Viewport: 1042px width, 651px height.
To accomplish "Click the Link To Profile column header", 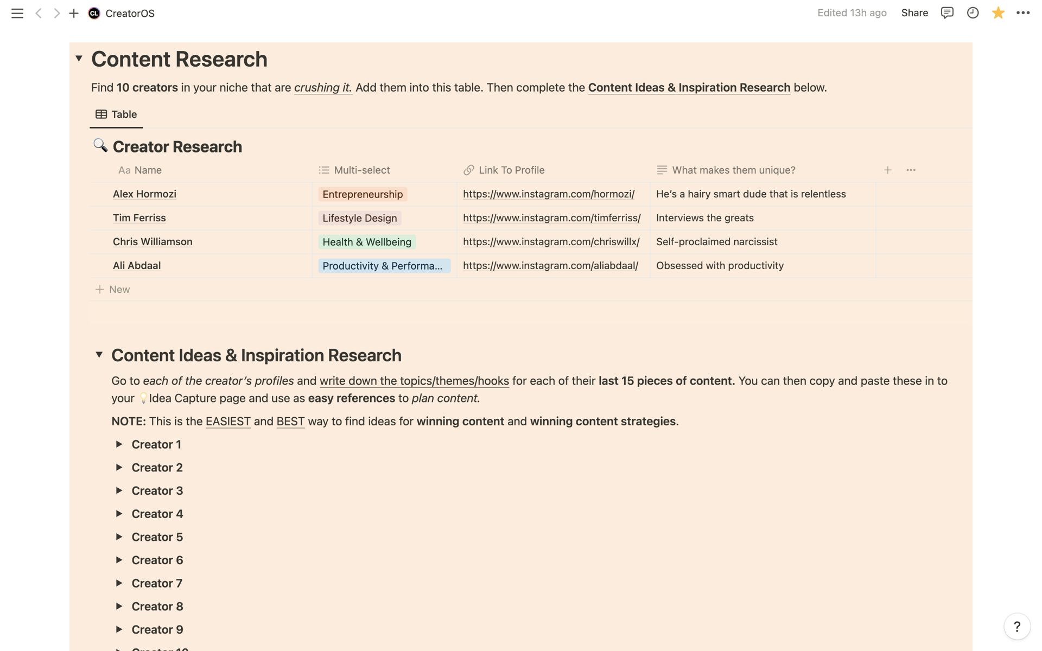I will (x=504, y=170).
